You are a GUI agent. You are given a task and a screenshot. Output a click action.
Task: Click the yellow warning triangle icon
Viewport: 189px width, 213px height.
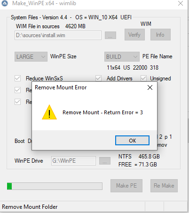49,112
